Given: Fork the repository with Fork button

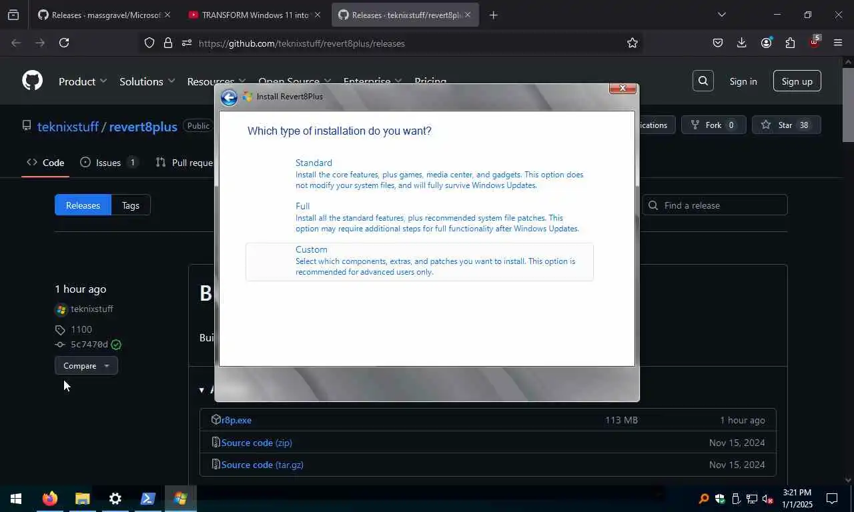Looking at the screenshot, I should 713,125.
